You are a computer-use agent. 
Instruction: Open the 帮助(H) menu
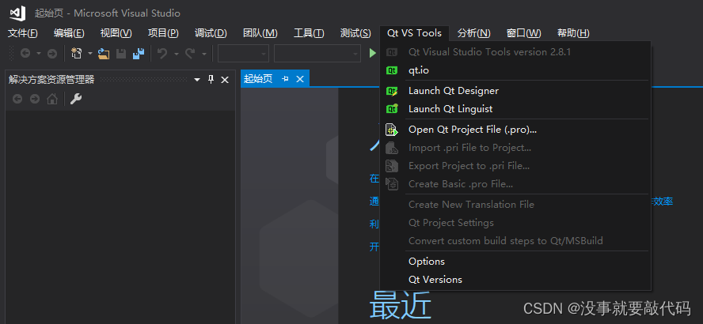[x=573, y=33]
